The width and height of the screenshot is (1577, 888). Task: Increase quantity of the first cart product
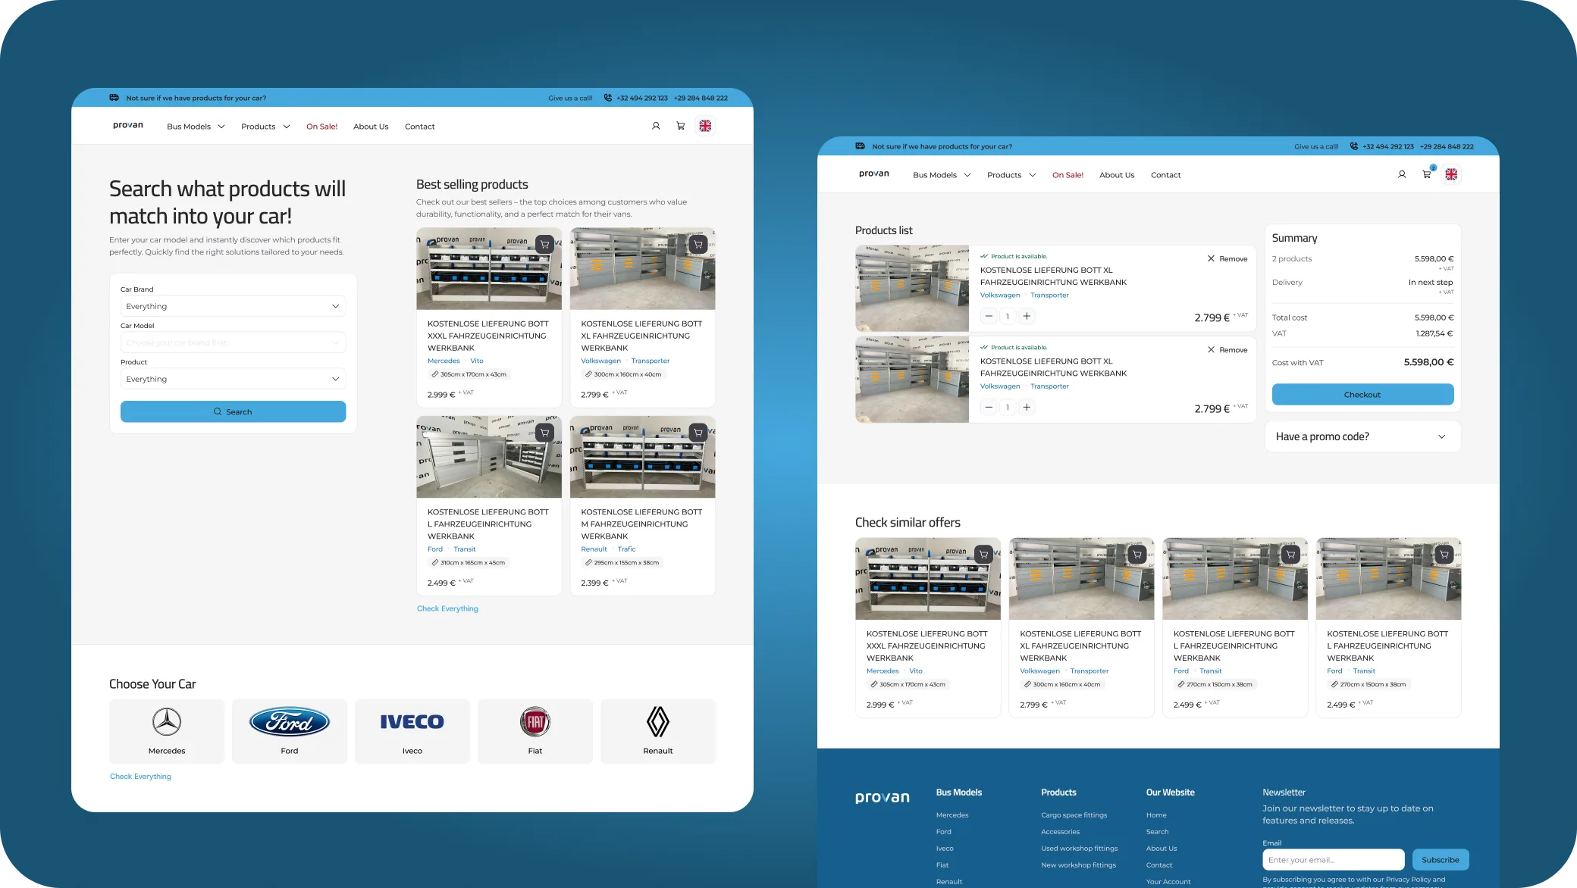click(x=1027, y=316)
